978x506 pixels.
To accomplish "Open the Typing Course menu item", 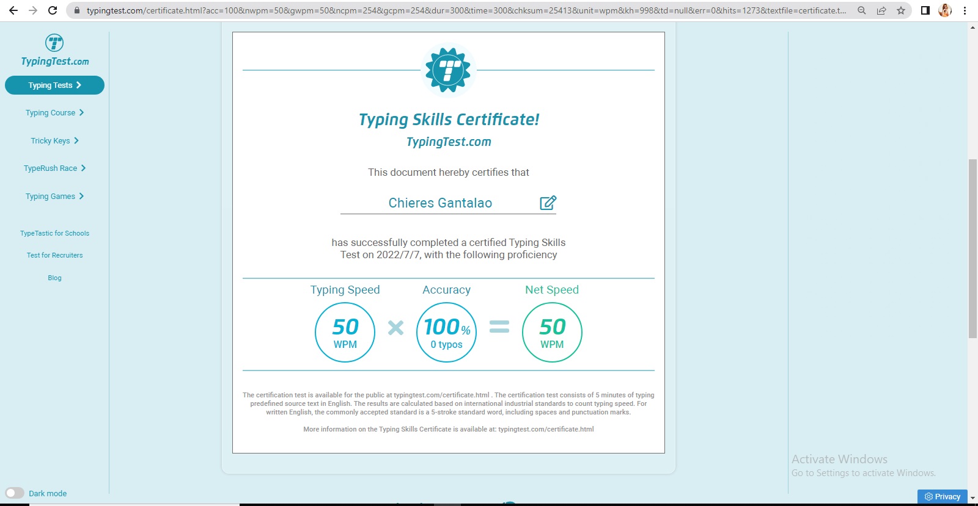I will coord(54,113).
